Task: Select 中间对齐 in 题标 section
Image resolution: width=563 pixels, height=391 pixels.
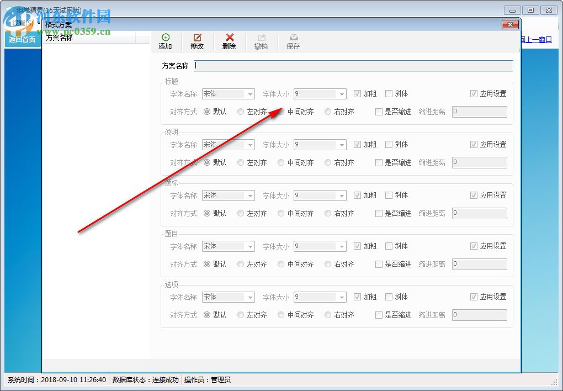Action: [281, 213]
